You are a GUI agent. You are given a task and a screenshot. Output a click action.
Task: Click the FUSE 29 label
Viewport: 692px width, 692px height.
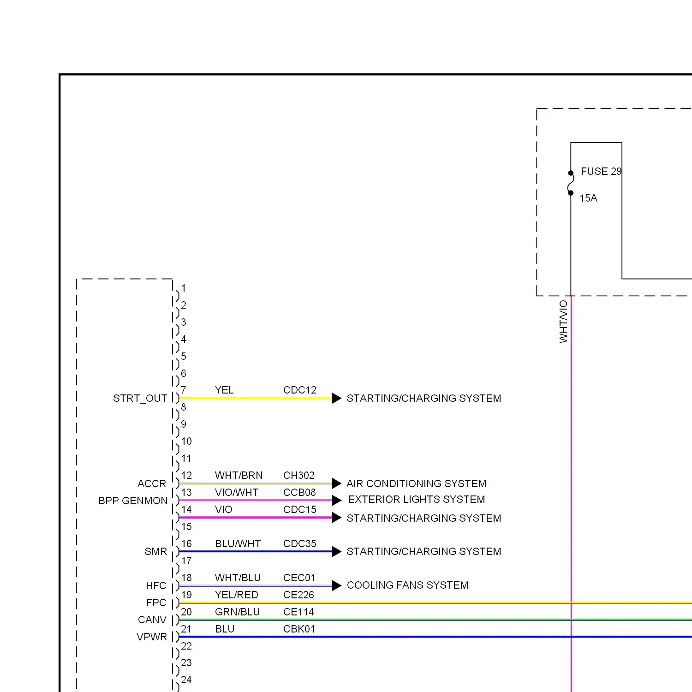click(601, 171)
